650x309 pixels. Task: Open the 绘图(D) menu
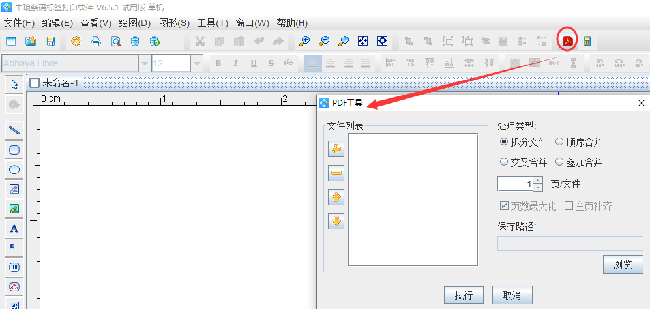pos(134,23)
